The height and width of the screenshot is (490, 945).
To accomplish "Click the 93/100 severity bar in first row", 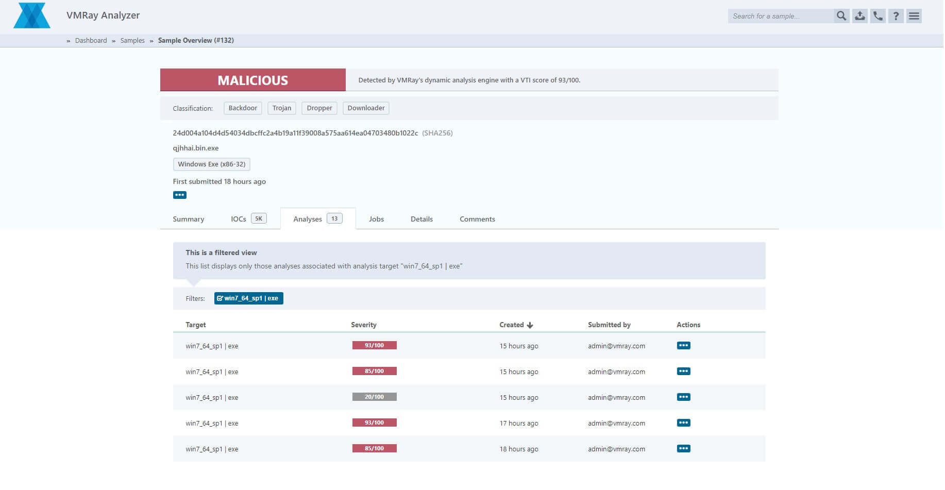I will coord(375,346).
